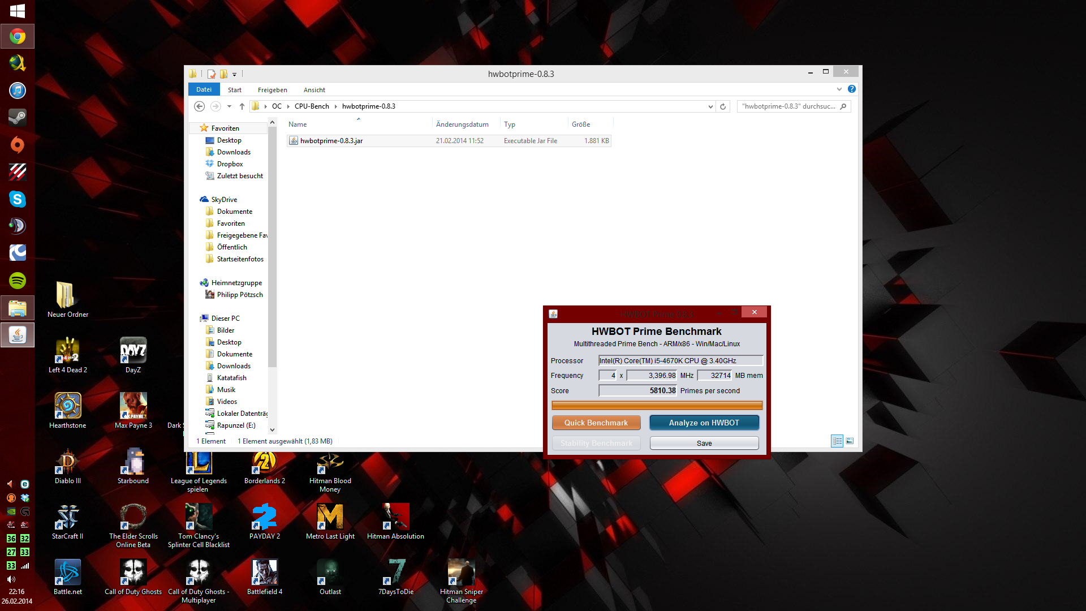Expand the Explorer ribbon with the chevron
Screen dimensions: 1086x611
coord(839,89)
